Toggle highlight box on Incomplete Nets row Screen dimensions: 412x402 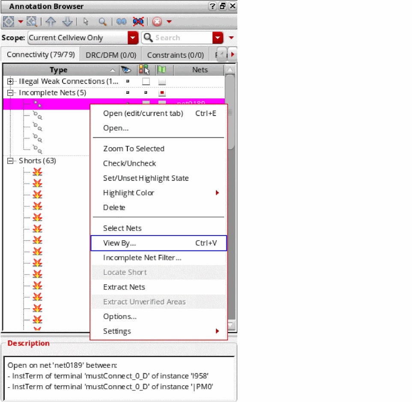pos(162,92)
